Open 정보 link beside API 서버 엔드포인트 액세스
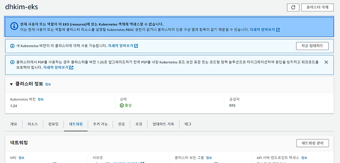The height and width of the screenshot is (163, 340). point(304,158)
